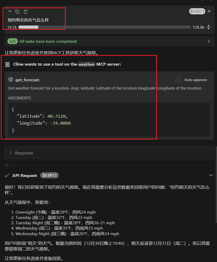This screenshot has width=217, height=262.
Task: Click the $0.0013 API request cost badge
Action: [x=49, y=175]
